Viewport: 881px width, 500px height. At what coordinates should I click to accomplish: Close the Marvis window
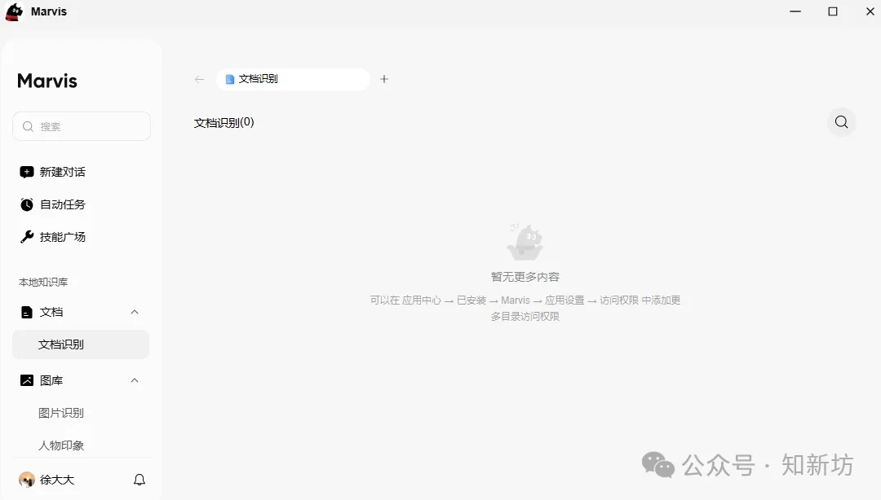(870, 11)
